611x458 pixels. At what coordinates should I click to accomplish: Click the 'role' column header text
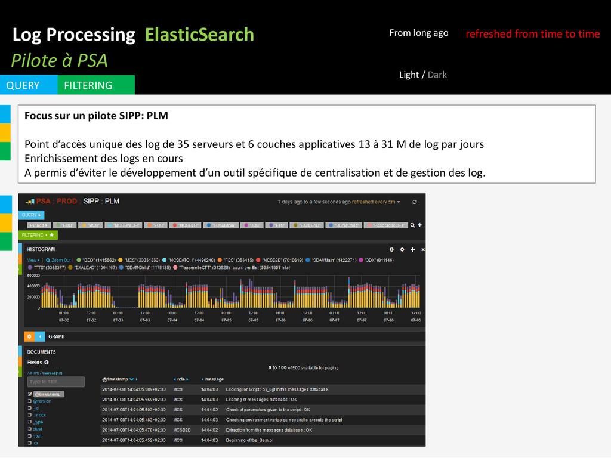(x=181, y=379)
